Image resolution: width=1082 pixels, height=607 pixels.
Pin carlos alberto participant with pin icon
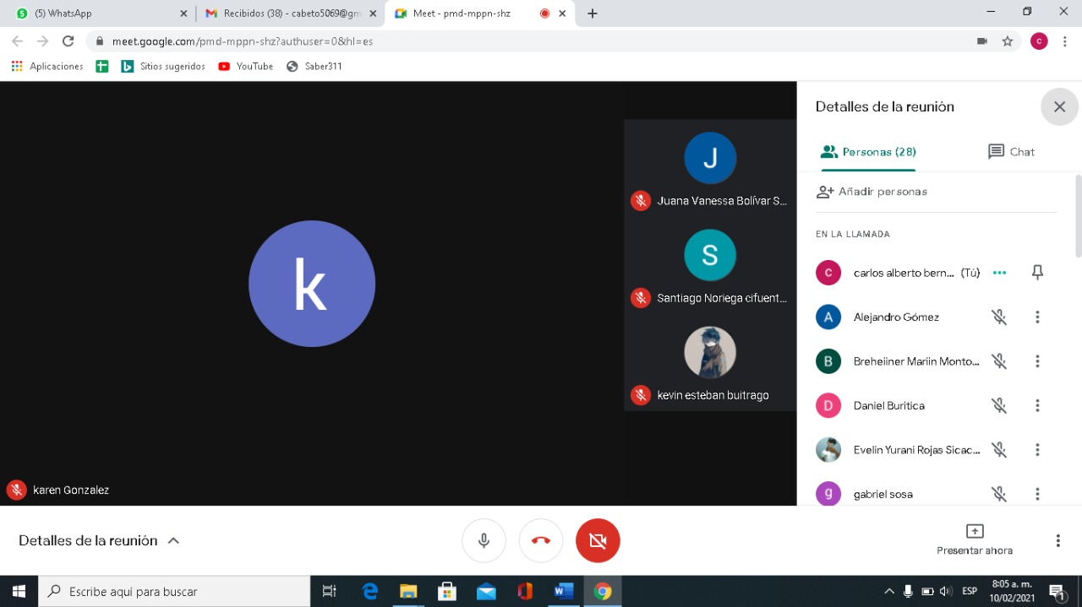(x=1037, y=273)
